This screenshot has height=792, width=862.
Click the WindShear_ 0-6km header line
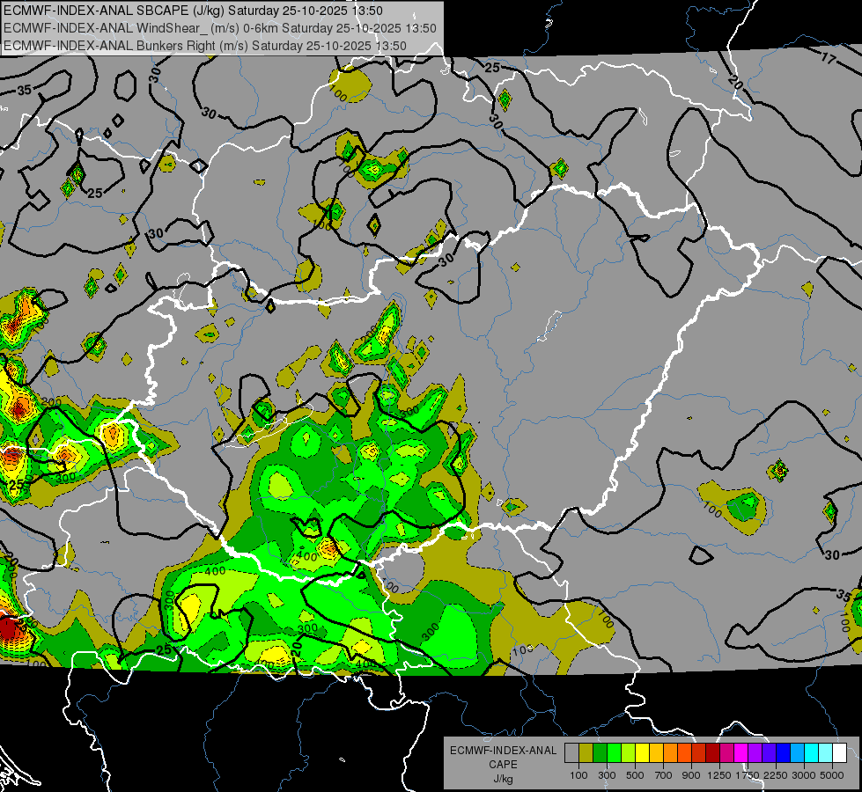(220, 28)
